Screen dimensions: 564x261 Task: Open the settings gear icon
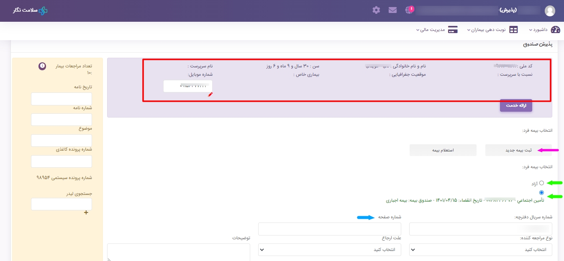(x=376, y=10)
